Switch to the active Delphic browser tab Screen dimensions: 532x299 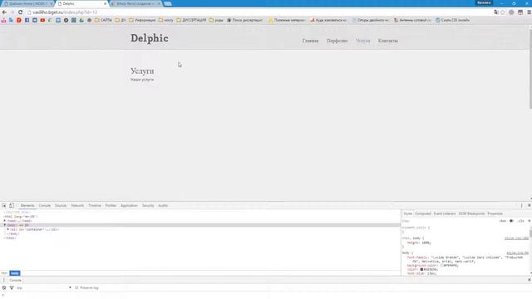(x=81, y=3)
